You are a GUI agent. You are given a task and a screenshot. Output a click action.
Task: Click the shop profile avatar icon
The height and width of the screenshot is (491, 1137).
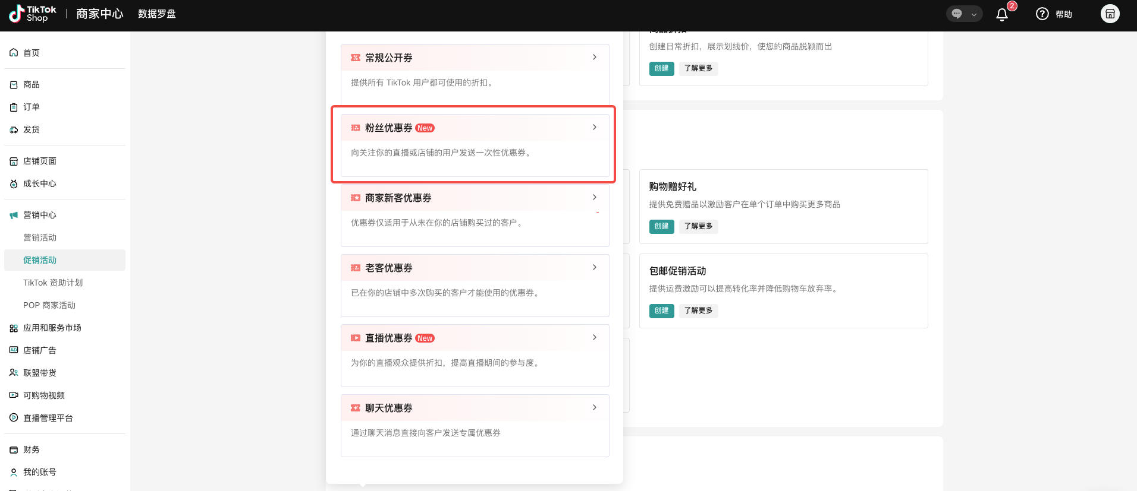coord(1110,14)
